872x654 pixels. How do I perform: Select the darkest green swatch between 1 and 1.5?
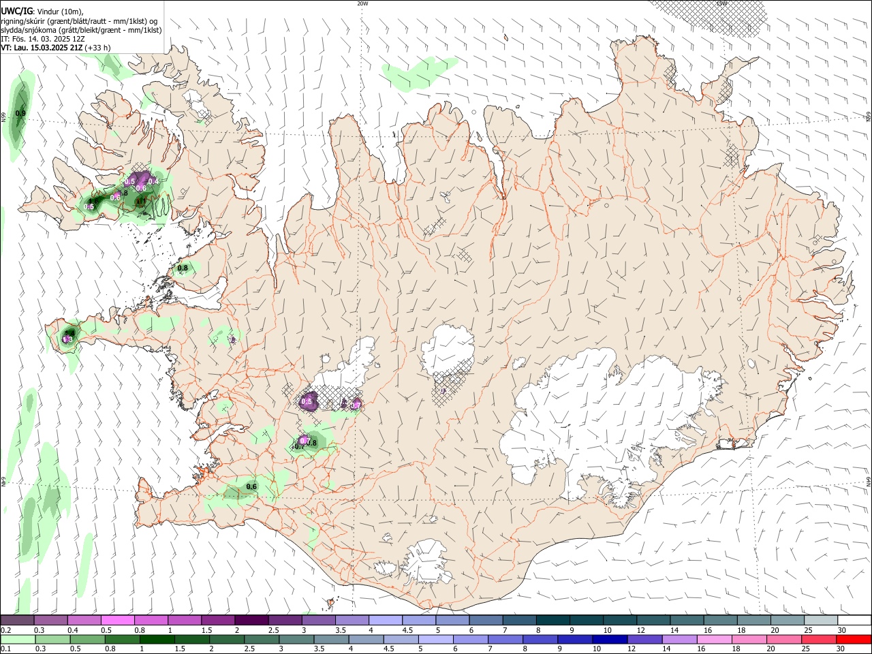(158, 639)
